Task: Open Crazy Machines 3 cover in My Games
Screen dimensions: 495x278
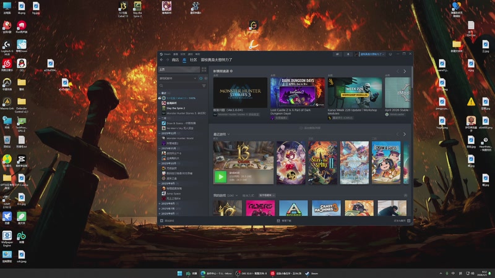Action: coord(326,208)
